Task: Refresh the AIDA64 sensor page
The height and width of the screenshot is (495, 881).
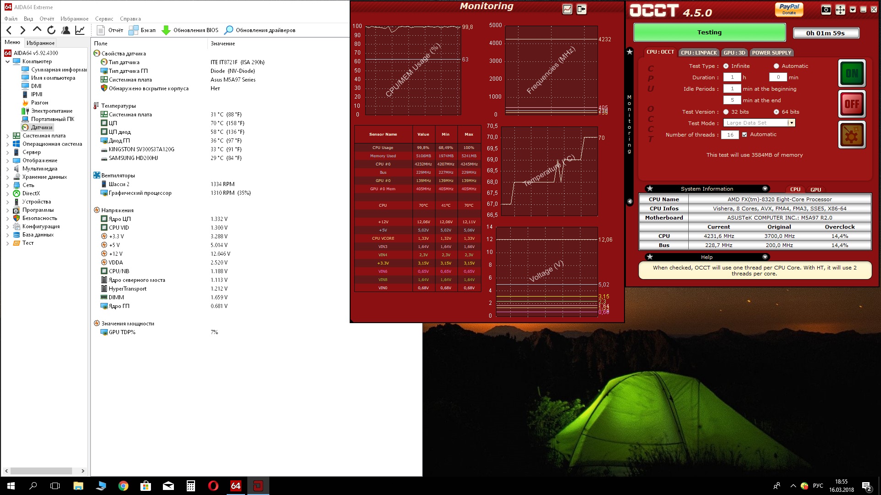Action: click(x=51, y=30)
